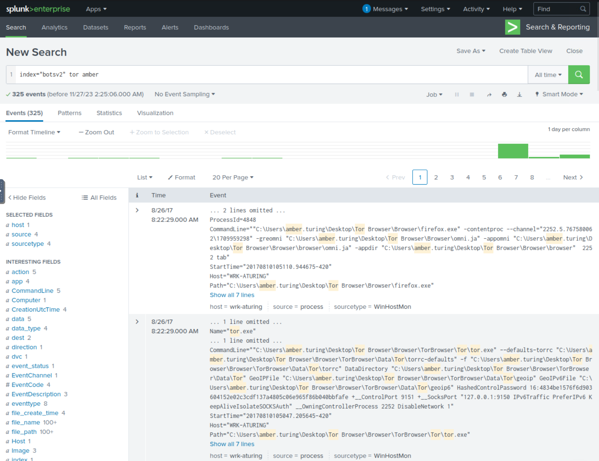Switch to the Patterns tab
Screen dimensions: 599x461
pyautogui.click(x=69, y=113)
